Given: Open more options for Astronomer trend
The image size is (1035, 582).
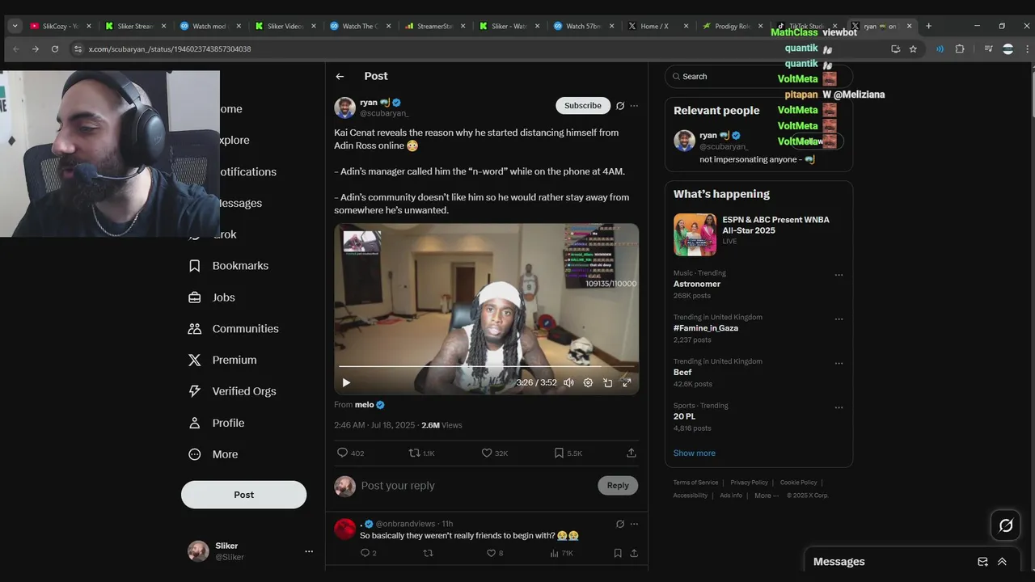Looking at the screenshot, I should [x=839, y=275].
